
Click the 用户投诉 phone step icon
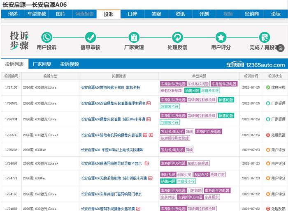tap(46, 37)
